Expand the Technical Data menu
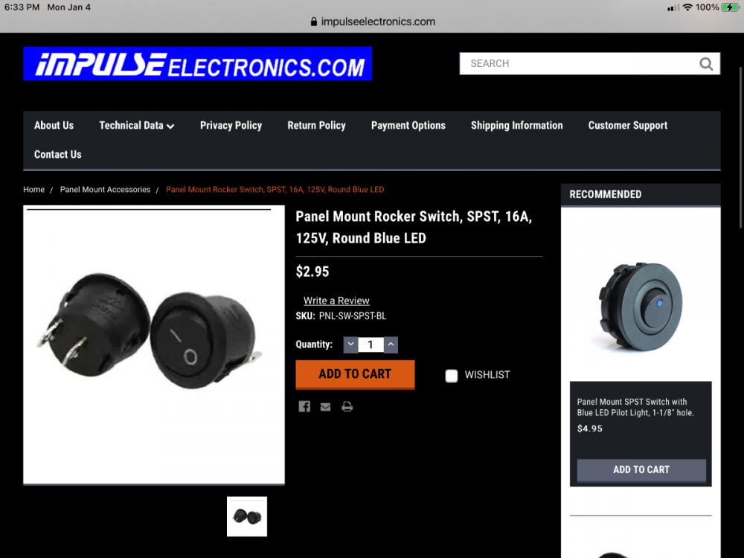The width and height of the screenshot is (744, 558). point(137,125)
